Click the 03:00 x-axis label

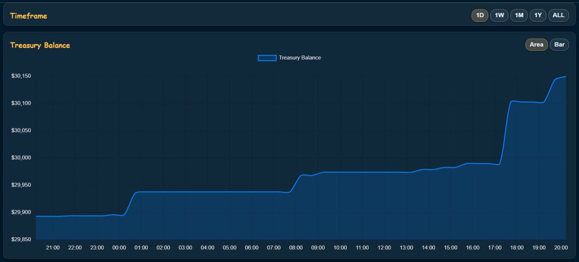coord(185,248)
